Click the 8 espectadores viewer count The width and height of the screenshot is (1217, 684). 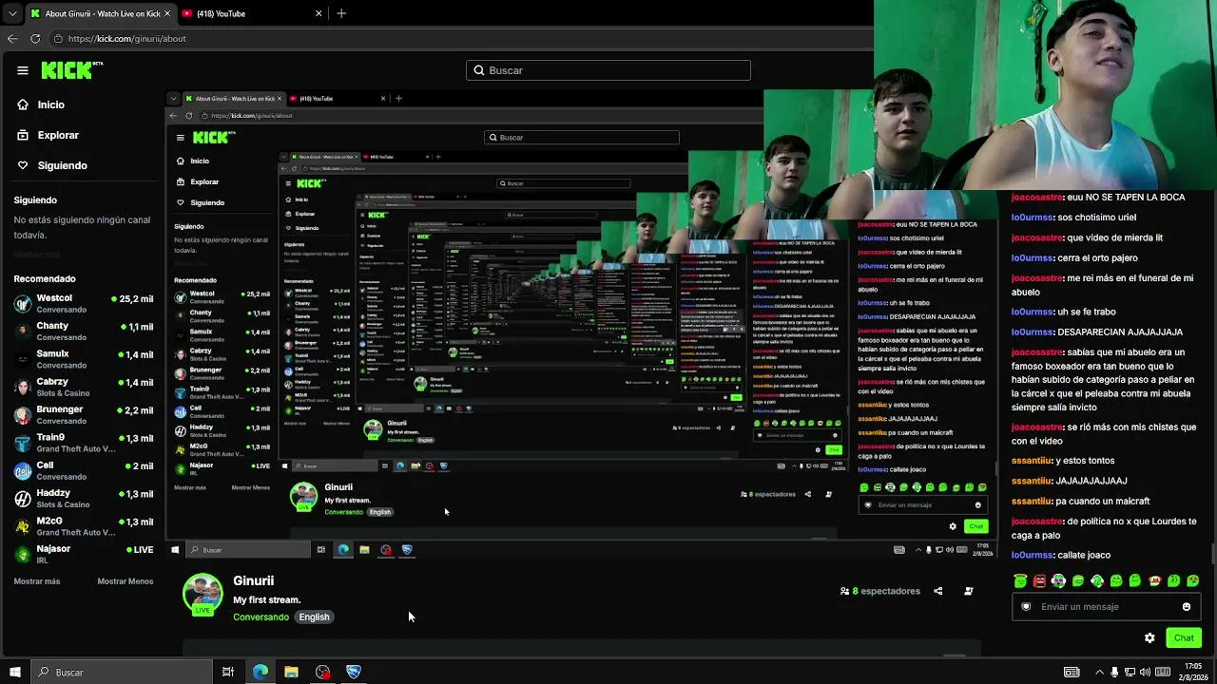point(880,591)
